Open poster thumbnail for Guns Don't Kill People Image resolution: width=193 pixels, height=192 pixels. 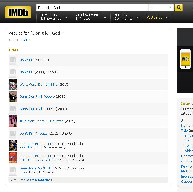tap(13, 96)
